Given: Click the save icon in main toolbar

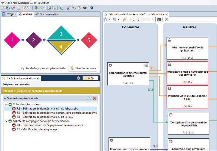Looking at the screenshot, I should (18, 8).
